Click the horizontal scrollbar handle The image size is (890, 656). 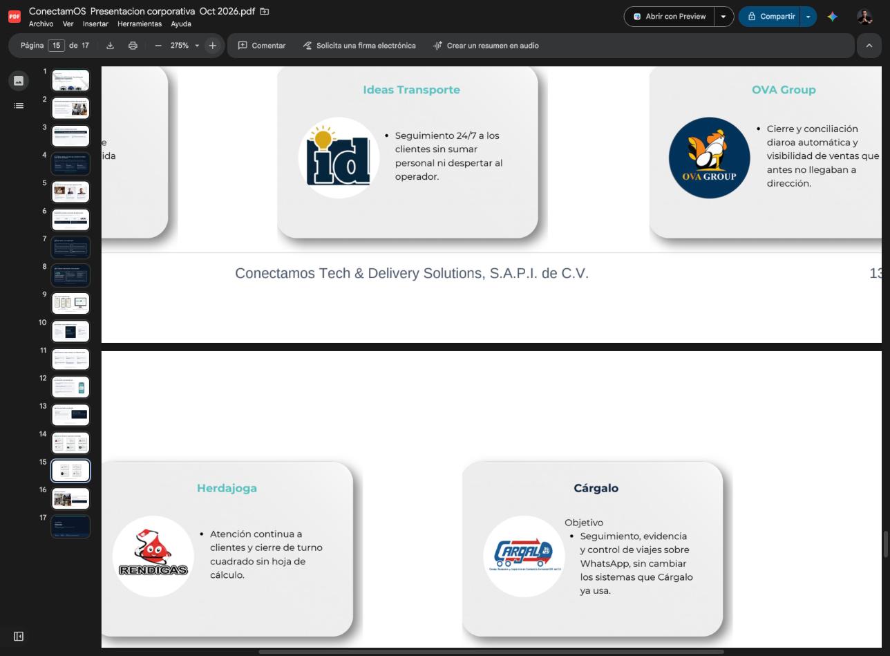tap(491, 651)
